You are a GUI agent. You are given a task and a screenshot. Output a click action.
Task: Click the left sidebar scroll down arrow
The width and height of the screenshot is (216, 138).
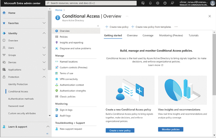tap(50, 116)
